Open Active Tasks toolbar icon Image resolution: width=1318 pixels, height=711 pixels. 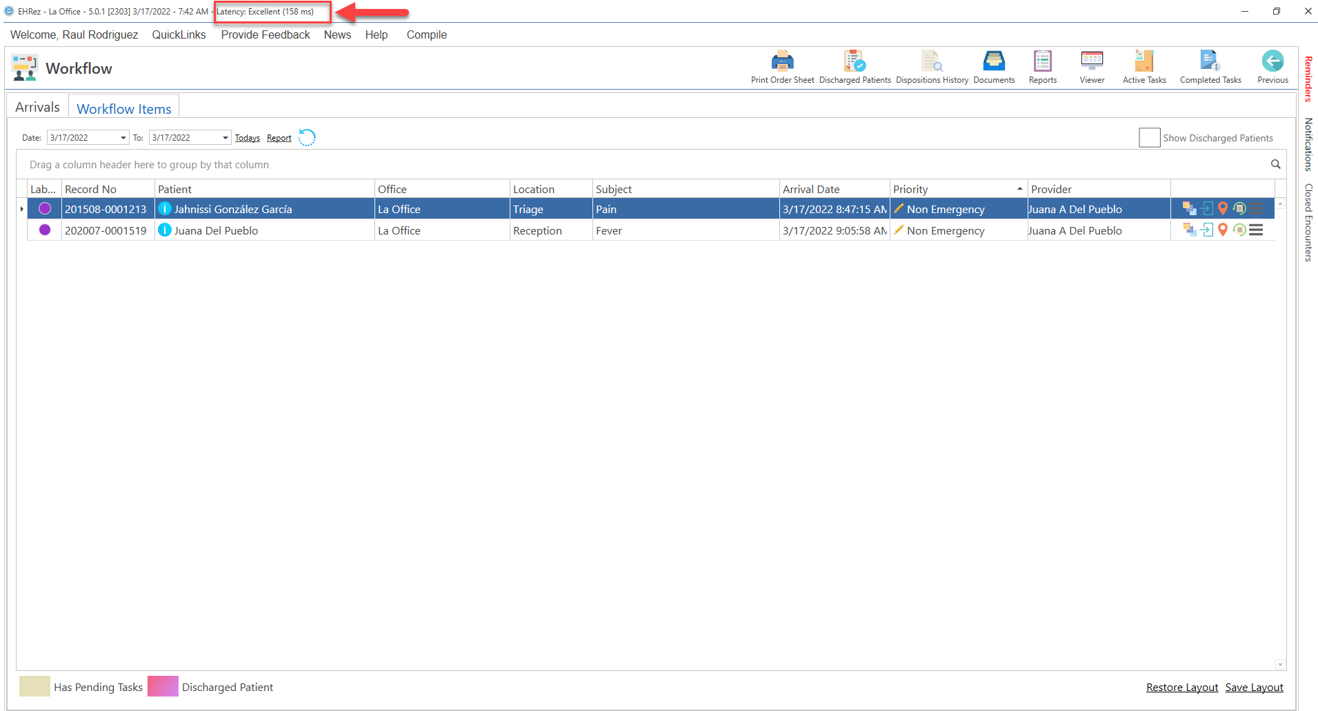click(1144, 61)
